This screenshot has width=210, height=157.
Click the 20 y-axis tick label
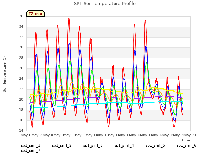point(21,99)
